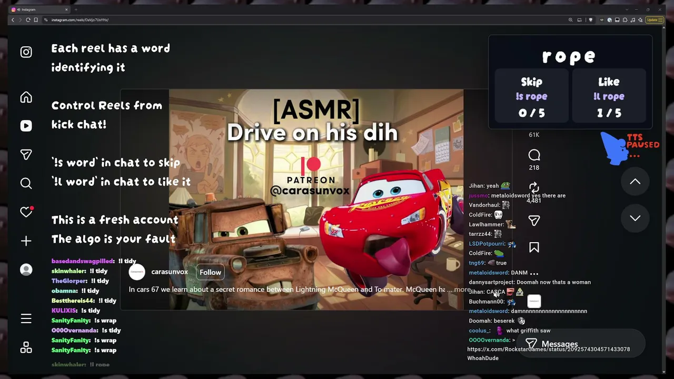Focus the address bar URL
The image size is (674, 379).
pos(80,20)
